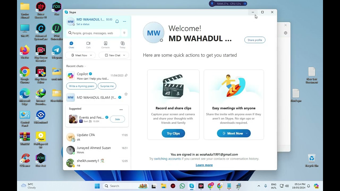The height and width of the screenshot is (191, 340).
Task: Click the Write a rhyming poem suggestion
Action: point(82,86)
